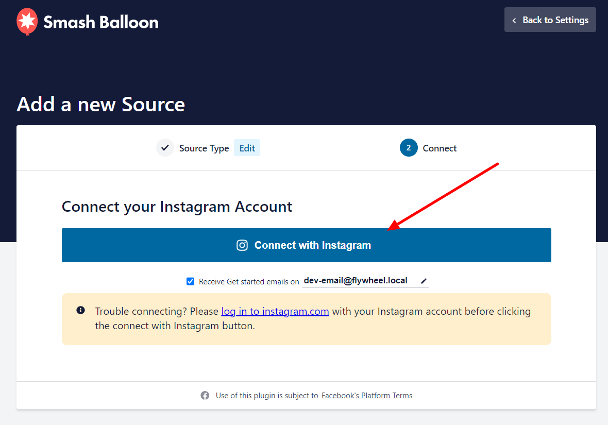Click the pencil edit icon beside email
This screenshot has height=425, width=608.
[424, 281]
